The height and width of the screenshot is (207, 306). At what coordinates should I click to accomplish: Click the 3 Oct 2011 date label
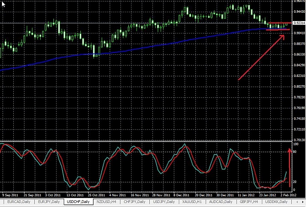coord(53,195)
